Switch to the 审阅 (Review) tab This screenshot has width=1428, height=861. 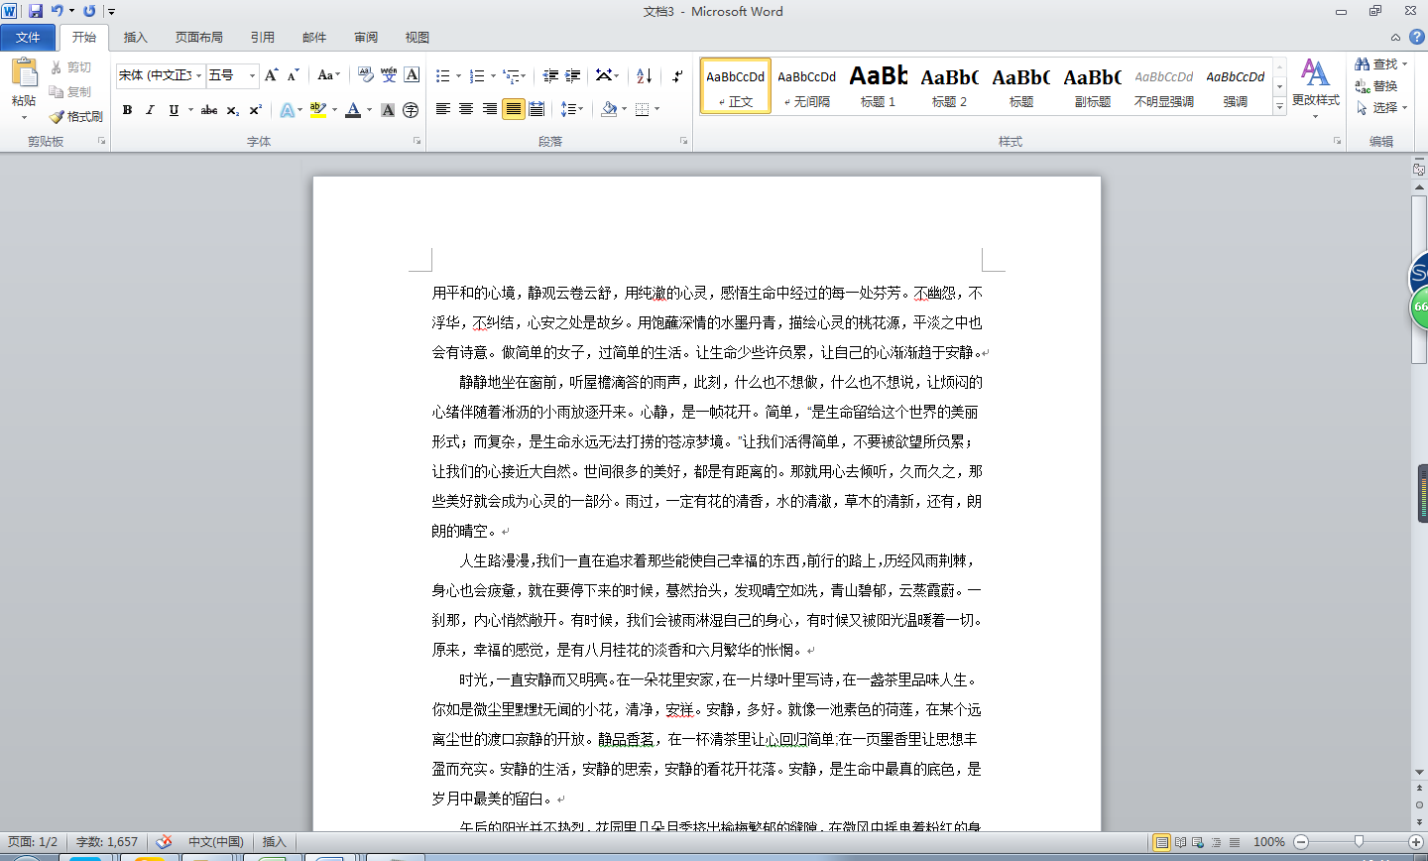pos(366,38)
